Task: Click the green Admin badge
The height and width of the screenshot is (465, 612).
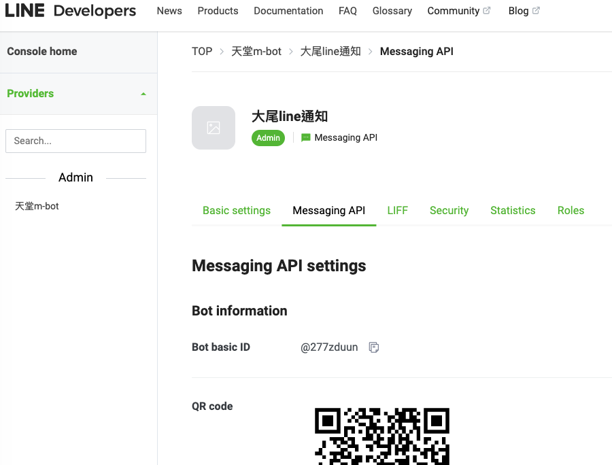Action: (268, 138)
